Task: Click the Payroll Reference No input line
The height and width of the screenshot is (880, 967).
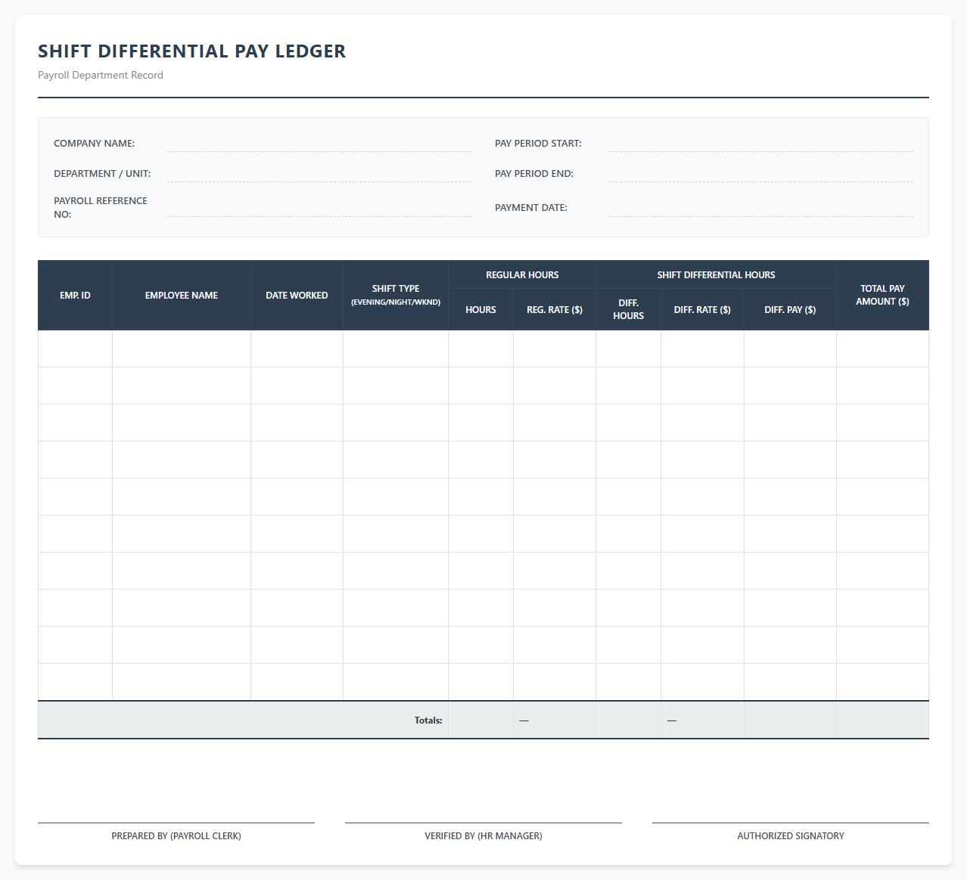Action: [x=319, y=208]
